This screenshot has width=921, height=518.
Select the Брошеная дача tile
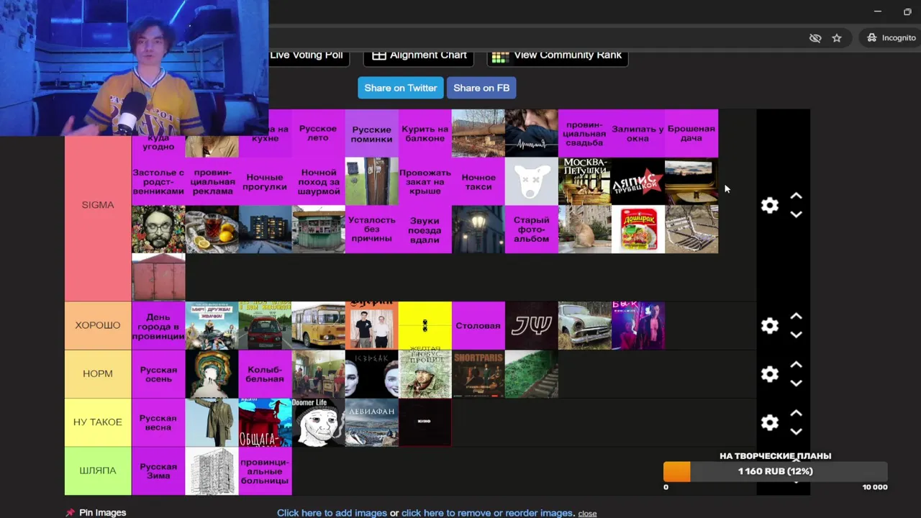click(x=691, y=133)
